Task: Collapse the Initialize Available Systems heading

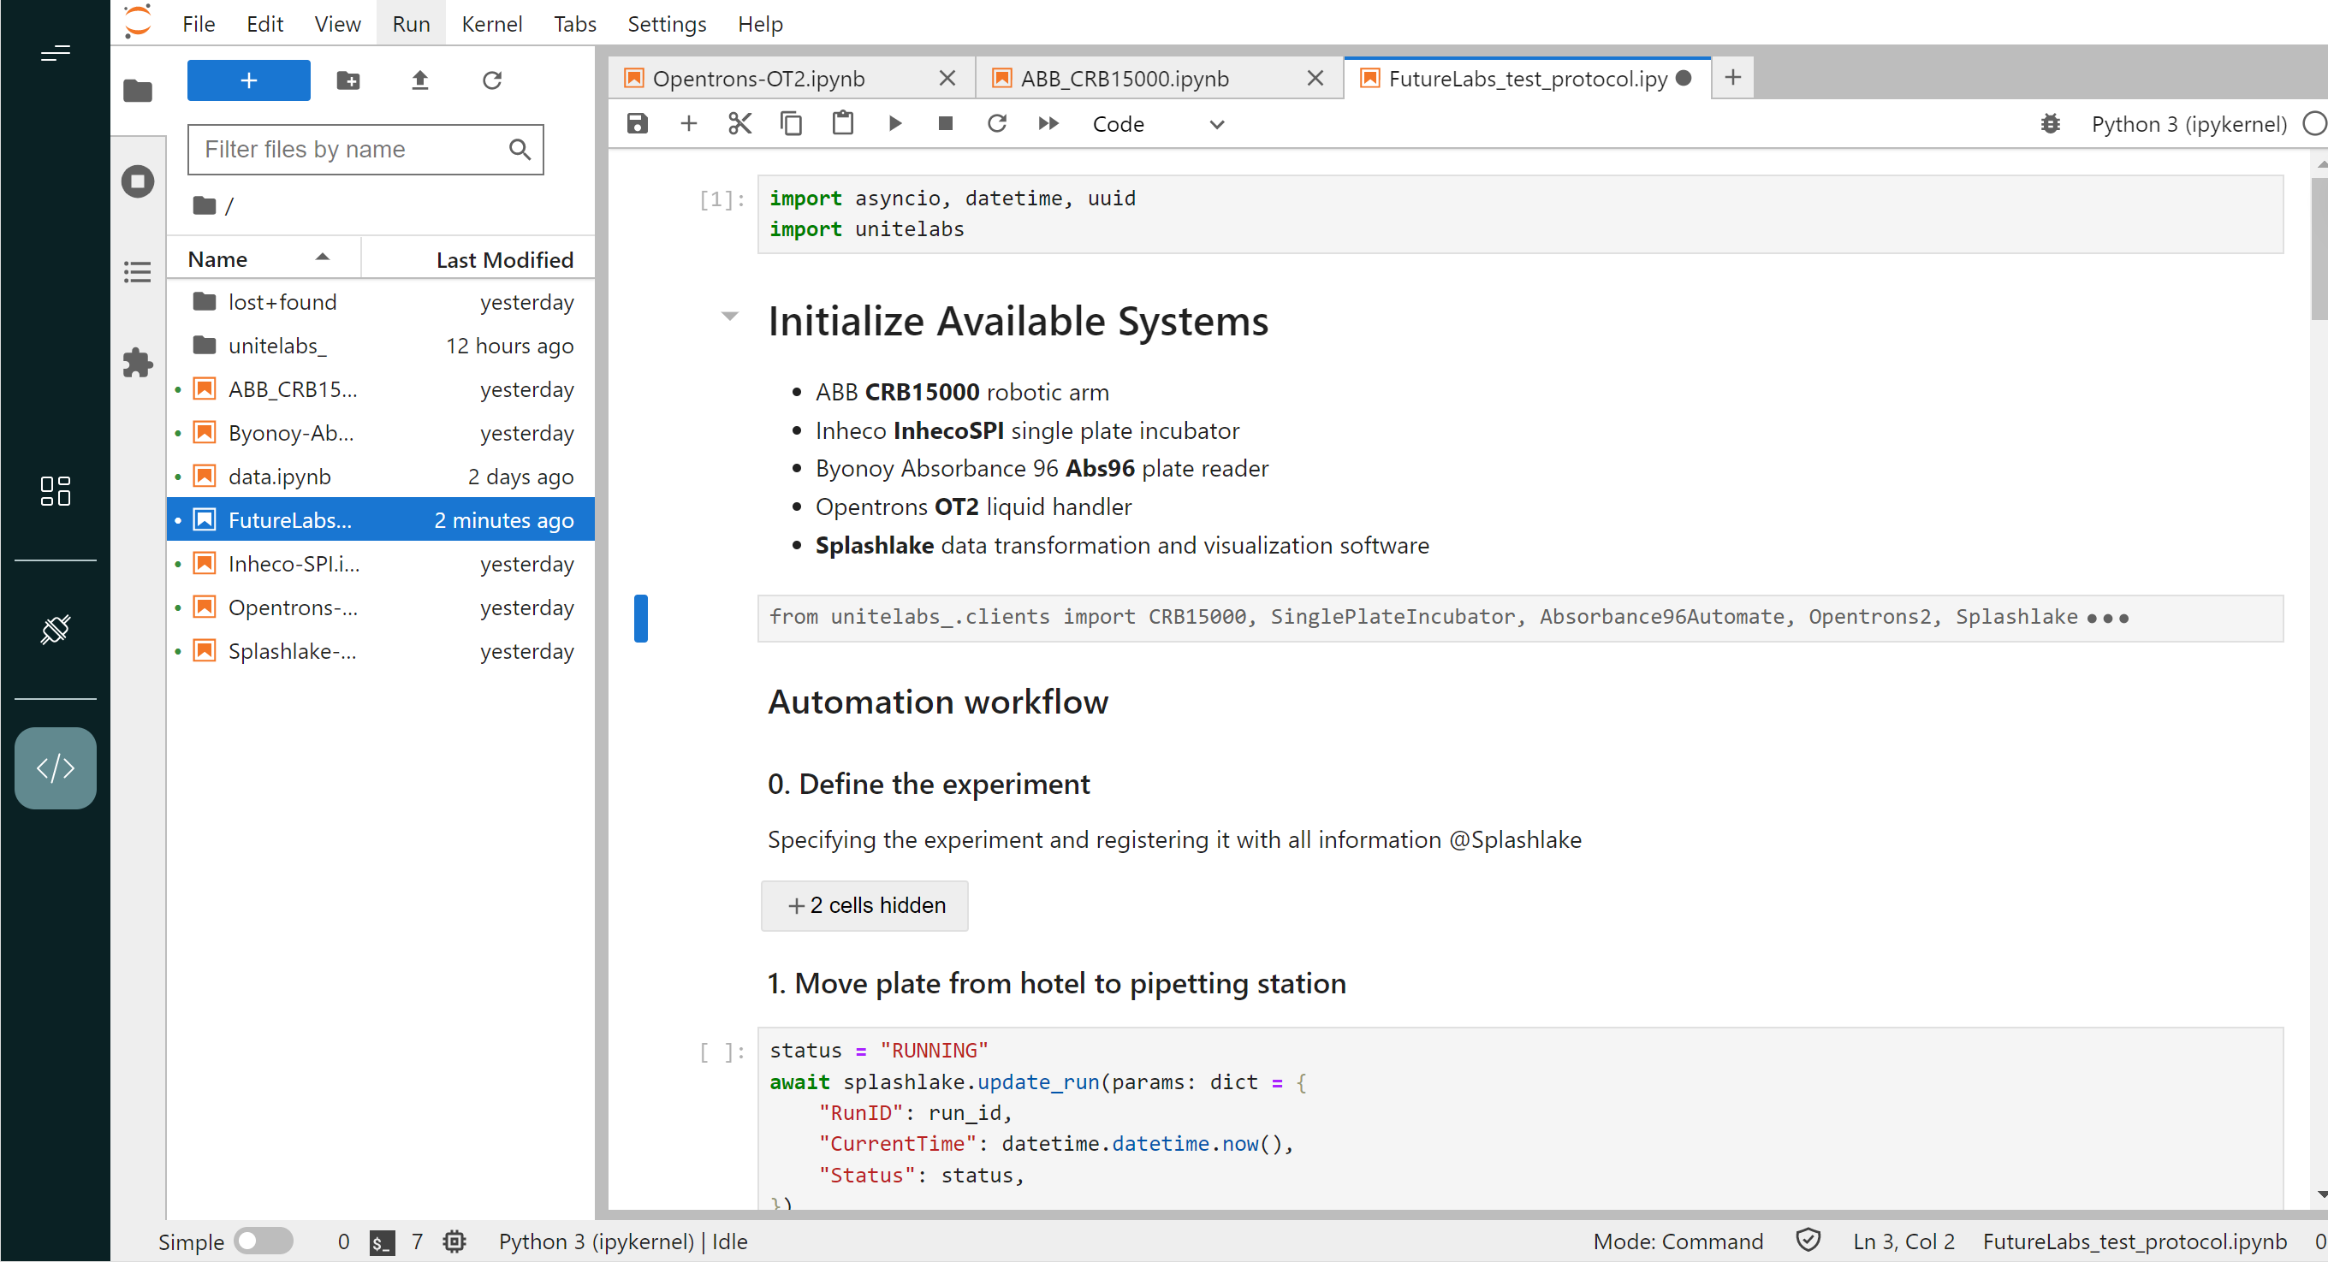Action: [x=729, y=317]
